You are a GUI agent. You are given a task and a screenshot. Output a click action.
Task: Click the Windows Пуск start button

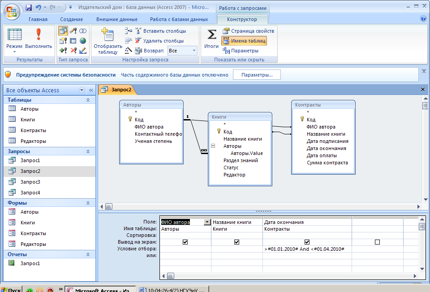click(11, 289)
